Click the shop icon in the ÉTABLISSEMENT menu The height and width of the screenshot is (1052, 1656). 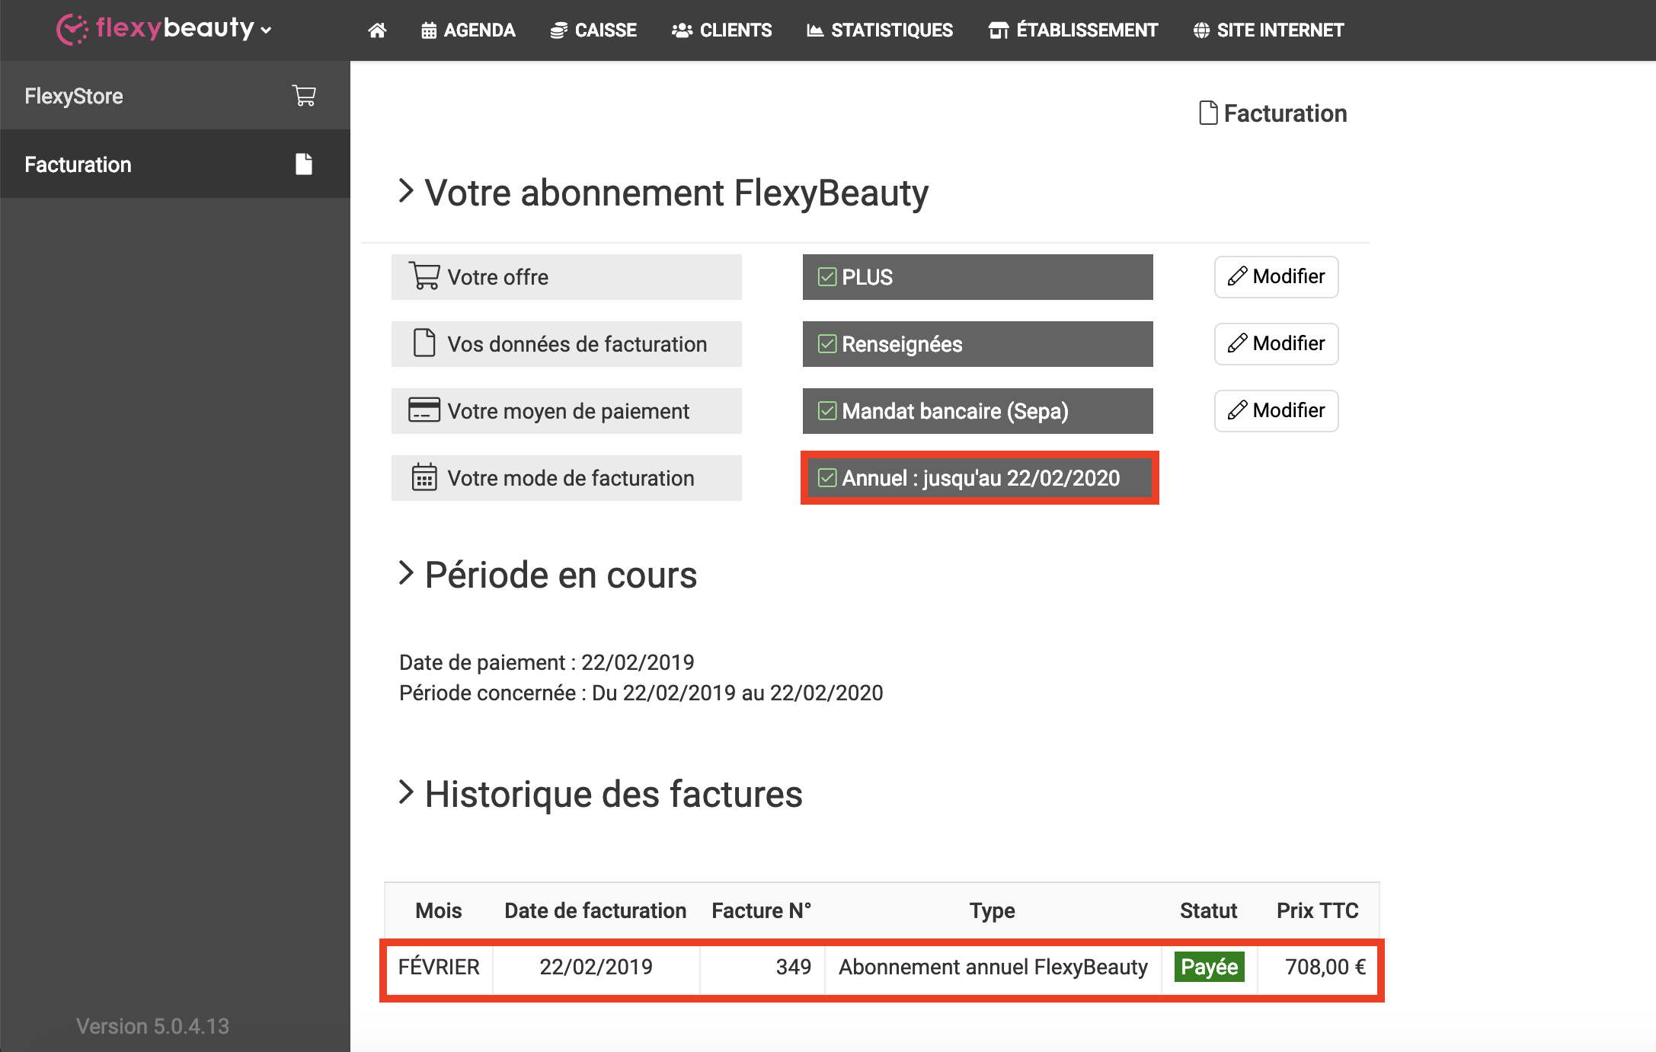click(x=998, y=30)
